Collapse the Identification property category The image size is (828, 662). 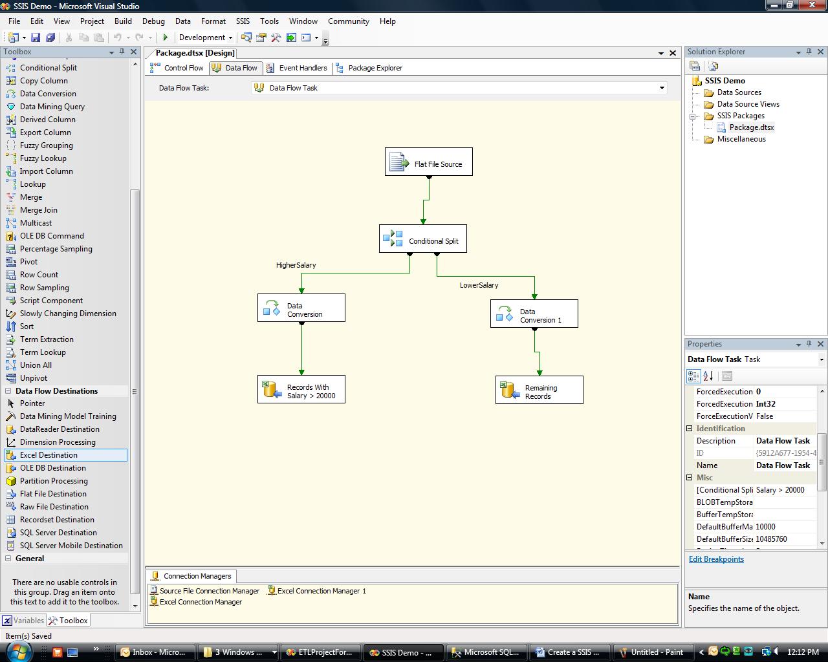[x=690, y=429]
